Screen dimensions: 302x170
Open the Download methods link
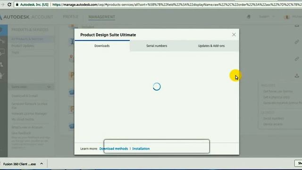[114, 149]
